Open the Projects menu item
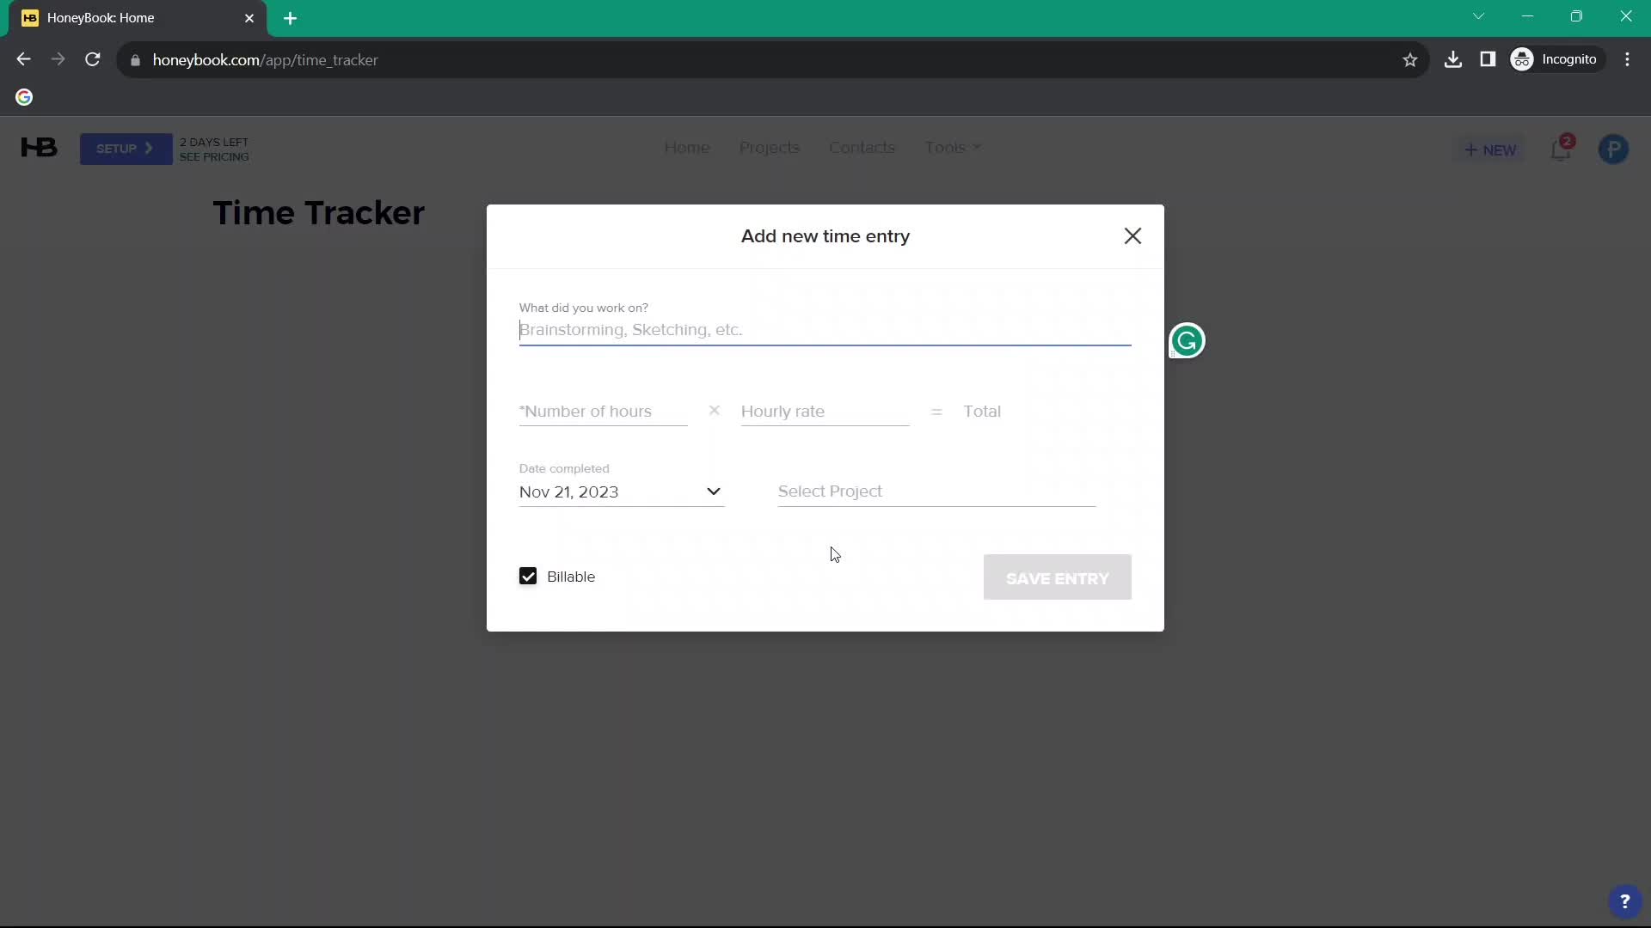Viewport: 1651px width, 928px height. 770,148
